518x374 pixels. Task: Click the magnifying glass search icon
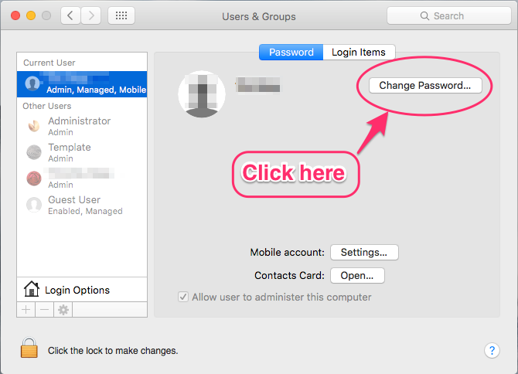424,16
